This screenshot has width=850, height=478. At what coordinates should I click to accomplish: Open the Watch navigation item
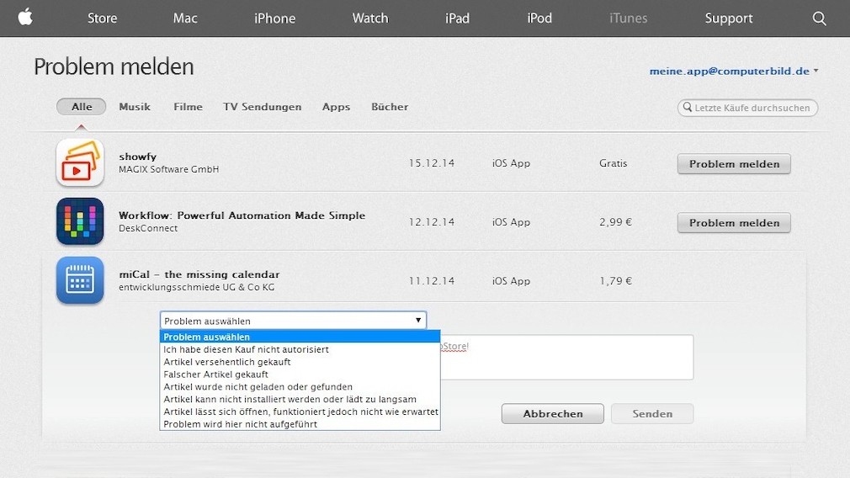pos(370,19)
